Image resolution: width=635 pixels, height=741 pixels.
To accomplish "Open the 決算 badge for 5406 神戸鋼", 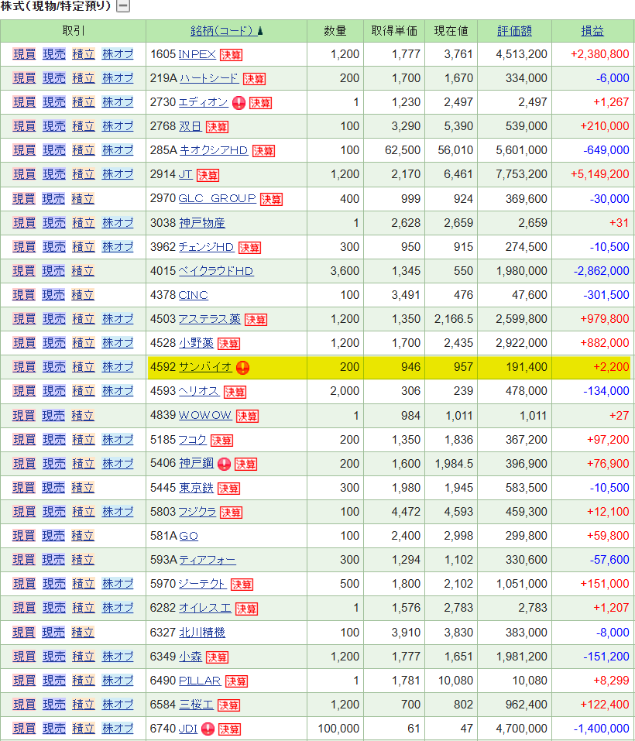I will [x=245, y=465].
